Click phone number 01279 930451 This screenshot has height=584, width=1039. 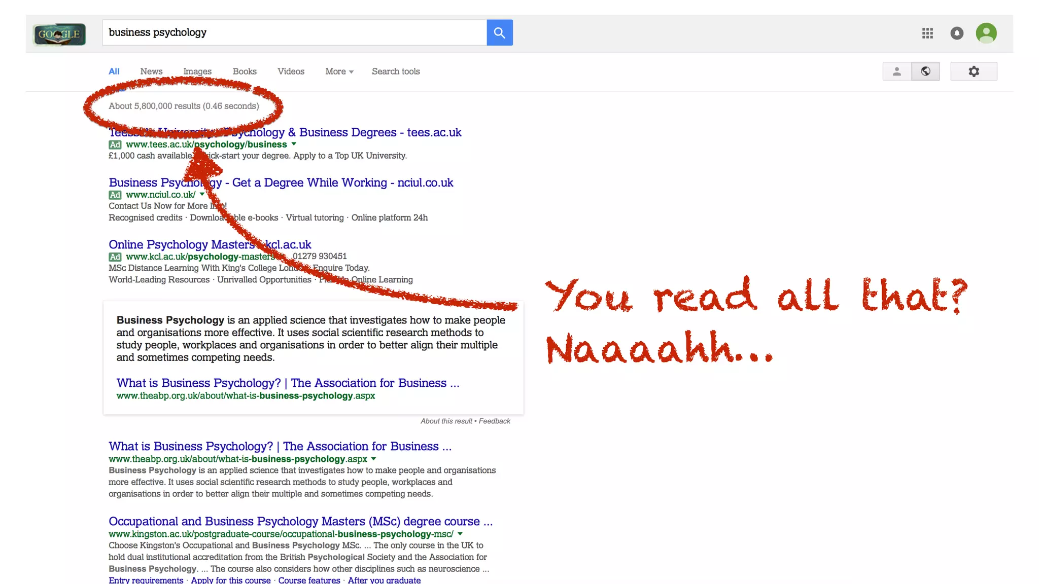tap(320, 257)
